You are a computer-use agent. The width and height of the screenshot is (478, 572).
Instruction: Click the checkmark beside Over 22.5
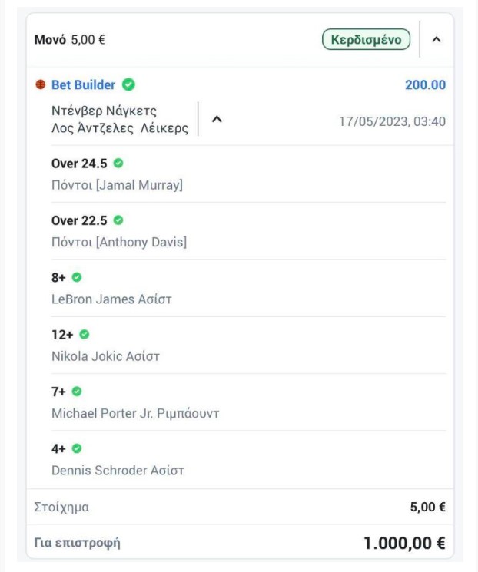coord(118,220)
